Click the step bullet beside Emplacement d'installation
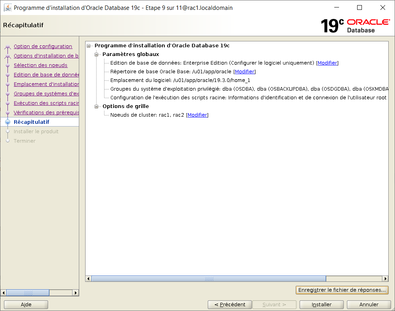 click(x=8, y=84)
